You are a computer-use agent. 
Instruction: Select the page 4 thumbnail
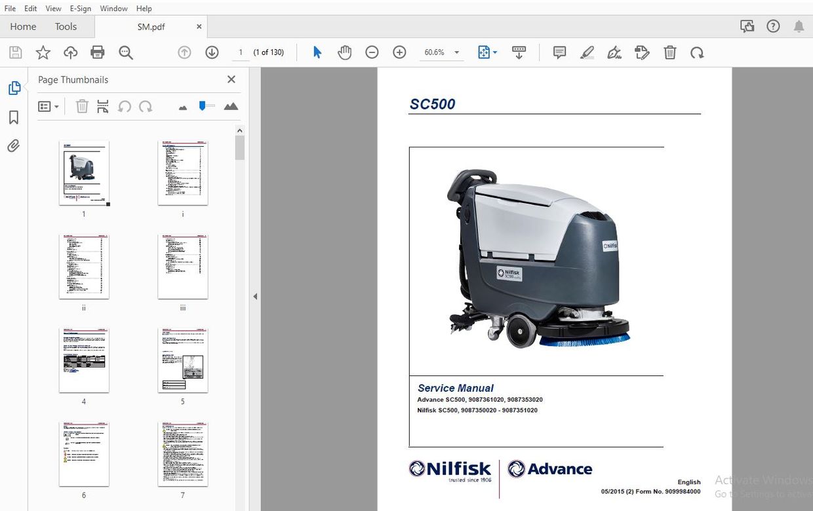point(84,359)
